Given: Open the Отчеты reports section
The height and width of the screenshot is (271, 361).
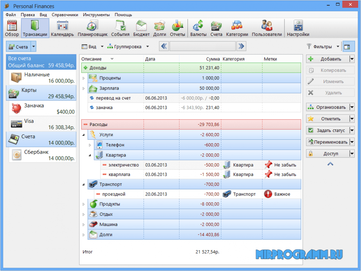Looking at the screenshot, I should click(177, 28).
